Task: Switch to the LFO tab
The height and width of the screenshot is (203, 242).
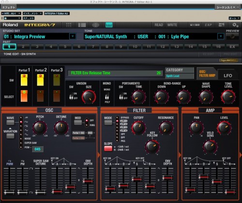Action: click(x=228, y=76)
